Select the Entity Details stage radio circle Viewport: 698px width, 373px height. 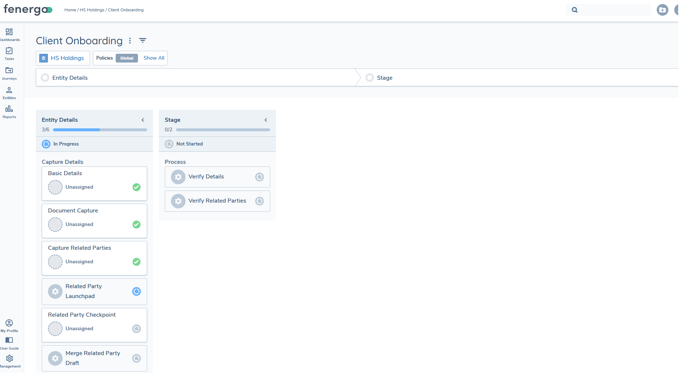[45, 78]
